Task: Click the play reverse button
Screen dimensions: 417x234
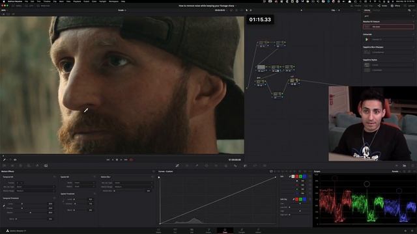Action: 113,160
